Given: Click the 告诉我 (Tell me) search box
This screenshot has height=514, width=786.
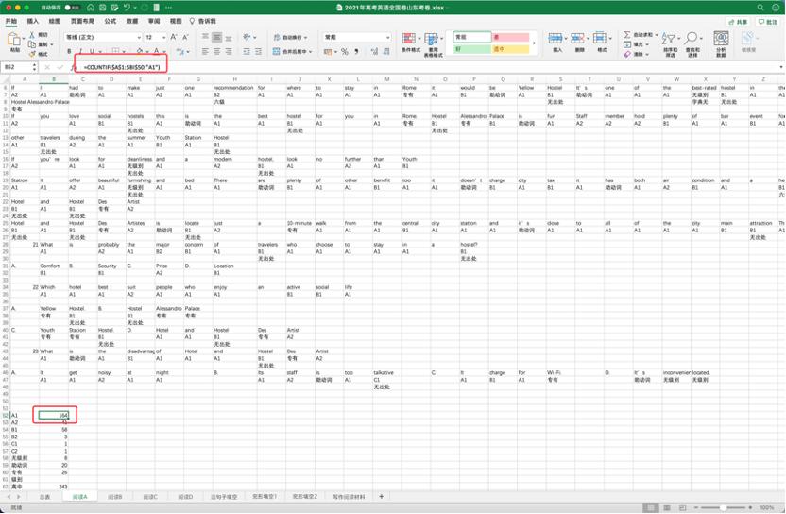Looking at the screenshot, I should coord(203,21).
